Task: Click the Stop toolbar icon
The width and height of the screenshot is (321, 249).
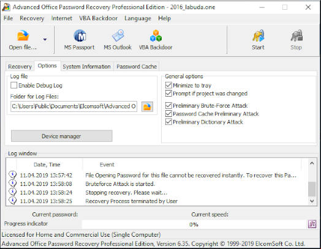Action: pyautogui.click(x=296, y=36)
